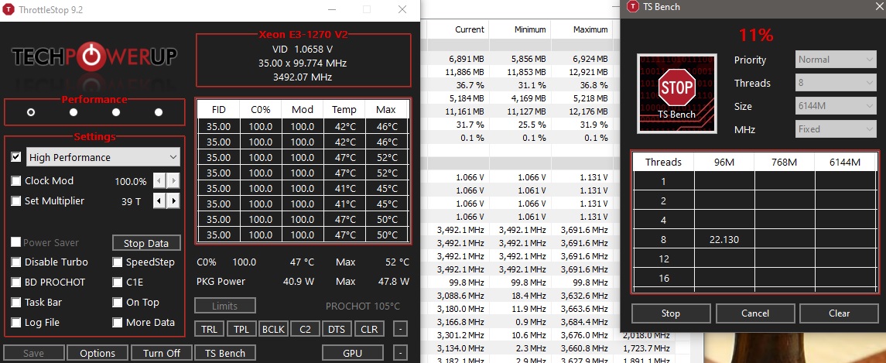
Task: Click the Stop Data button
Action: coord(146,243)
